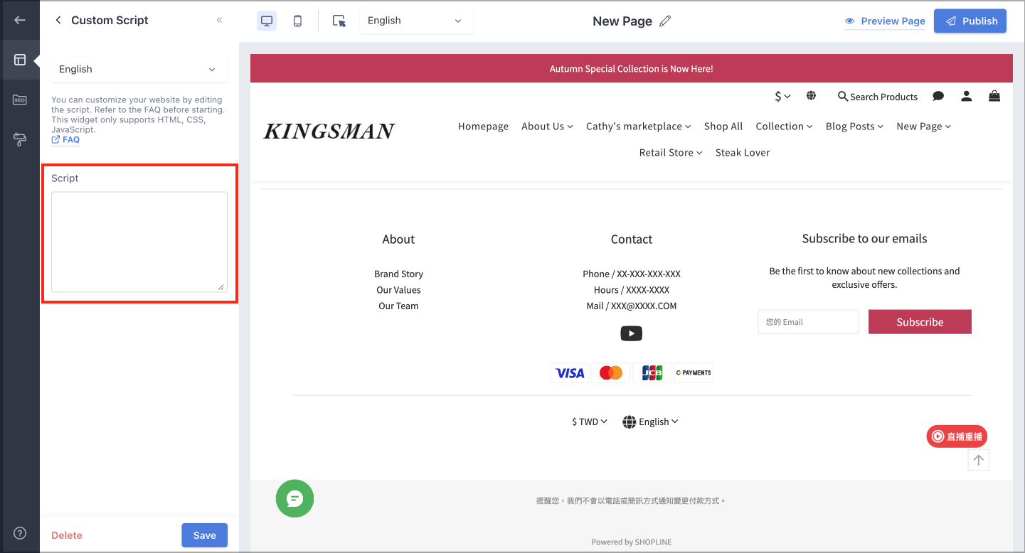Open Steak Lover menu item
The width and height of the screenshot is (1025, 553).
pyautogui.click(x=743, y=153)
